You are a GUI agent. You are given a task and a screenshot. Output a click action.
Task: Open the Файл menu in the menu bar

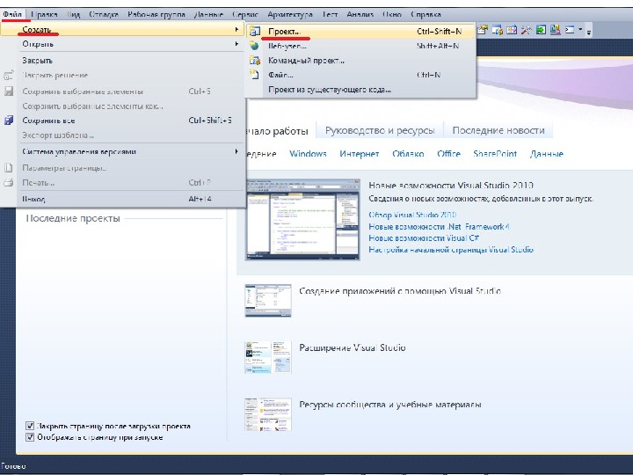click(12, 15)
